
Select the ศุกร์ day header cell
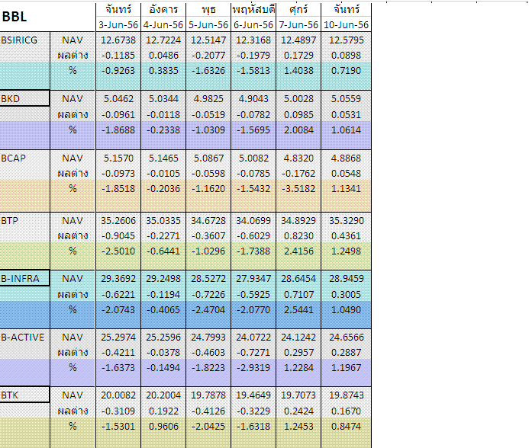[x=298, y=9]
